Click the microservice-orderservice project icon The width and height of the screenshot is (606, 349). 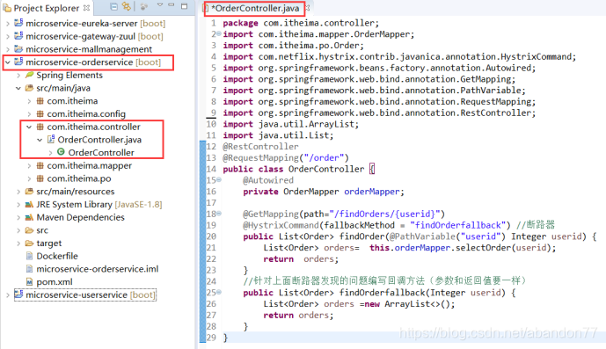pos(18,62)
